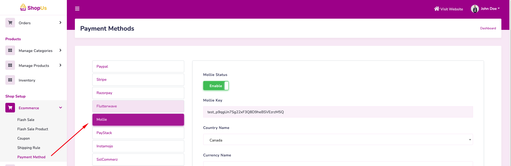
Task: Switch to the Stripe payment tab
Action: pyautogui.click(x=138, y=80)
